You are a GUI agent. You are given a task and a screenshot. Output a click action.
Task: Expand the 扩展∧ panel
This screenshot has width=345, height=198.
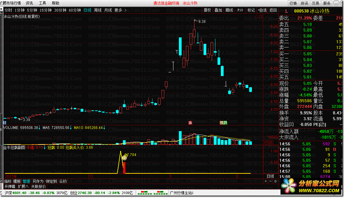point(23,186)
